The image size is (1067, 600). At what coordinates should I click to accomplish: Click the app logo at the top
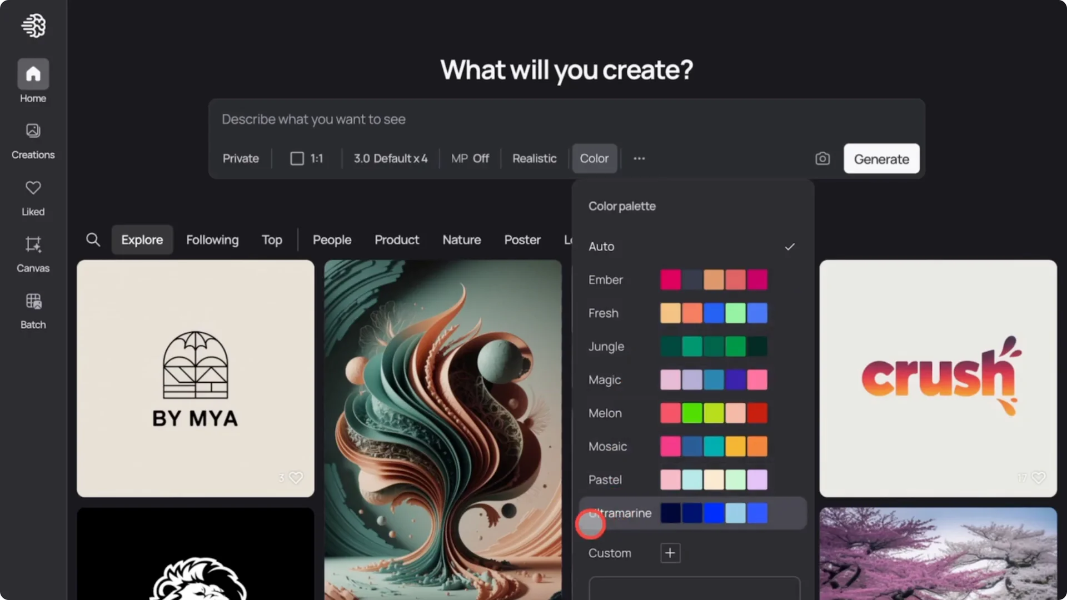(x=34, y=26)
